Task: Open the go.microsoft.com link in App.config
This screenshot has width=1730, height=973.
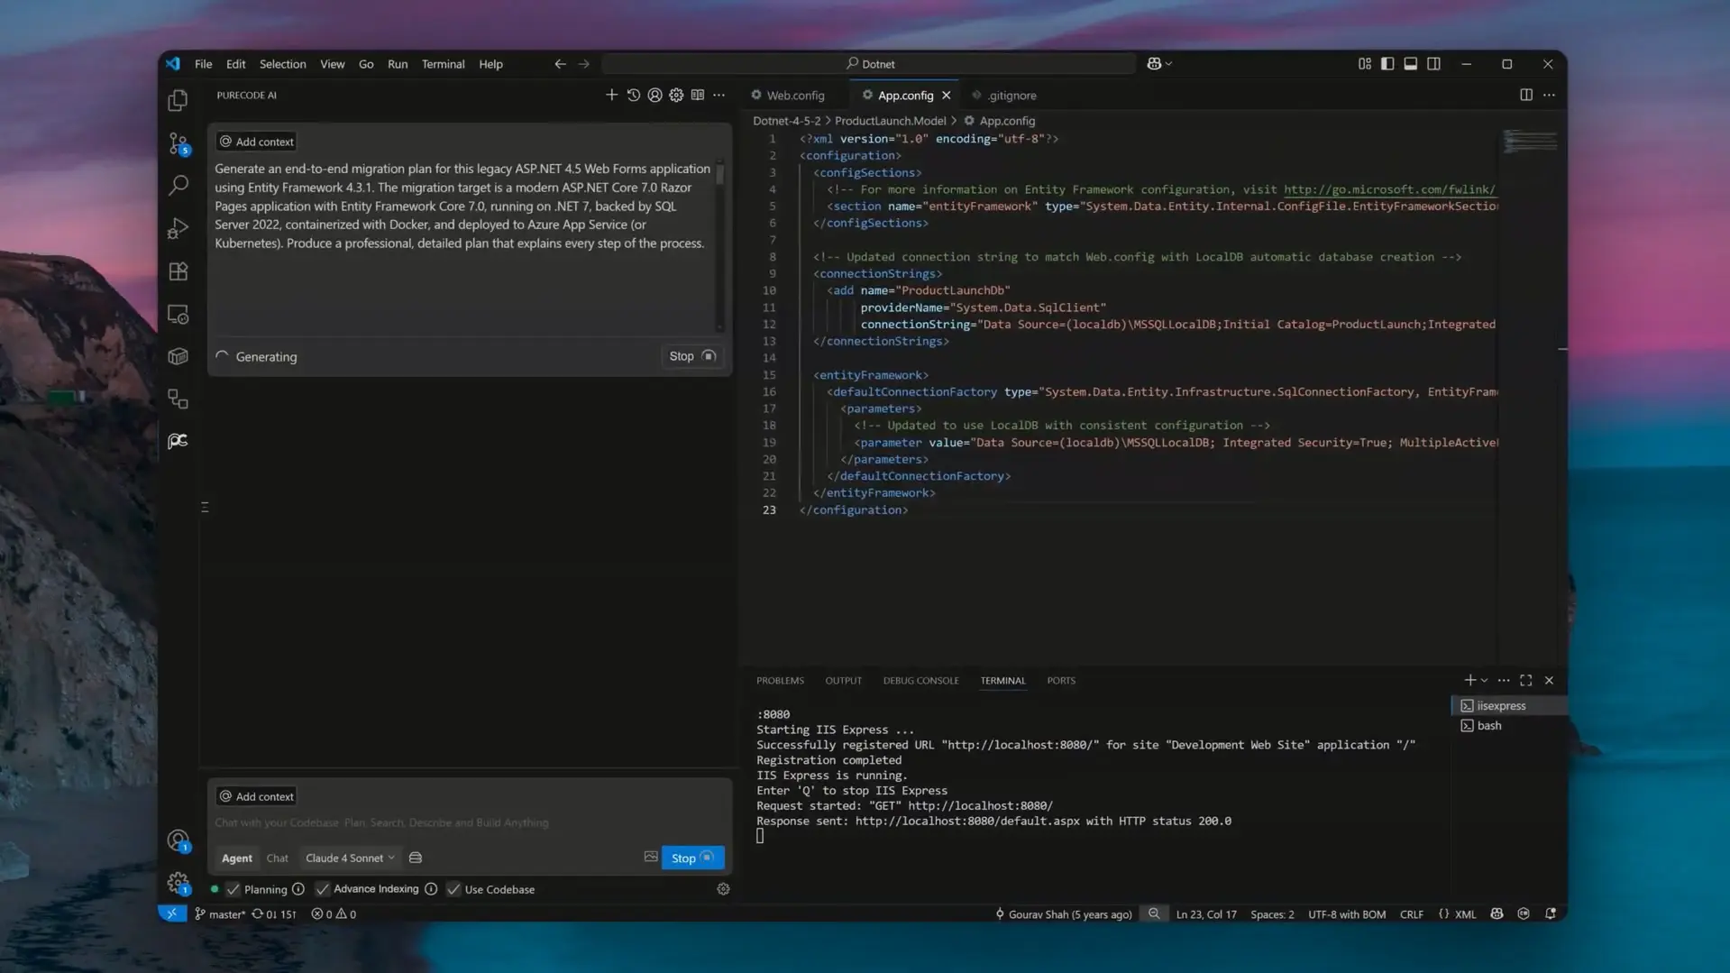Action: [1389, 189]
